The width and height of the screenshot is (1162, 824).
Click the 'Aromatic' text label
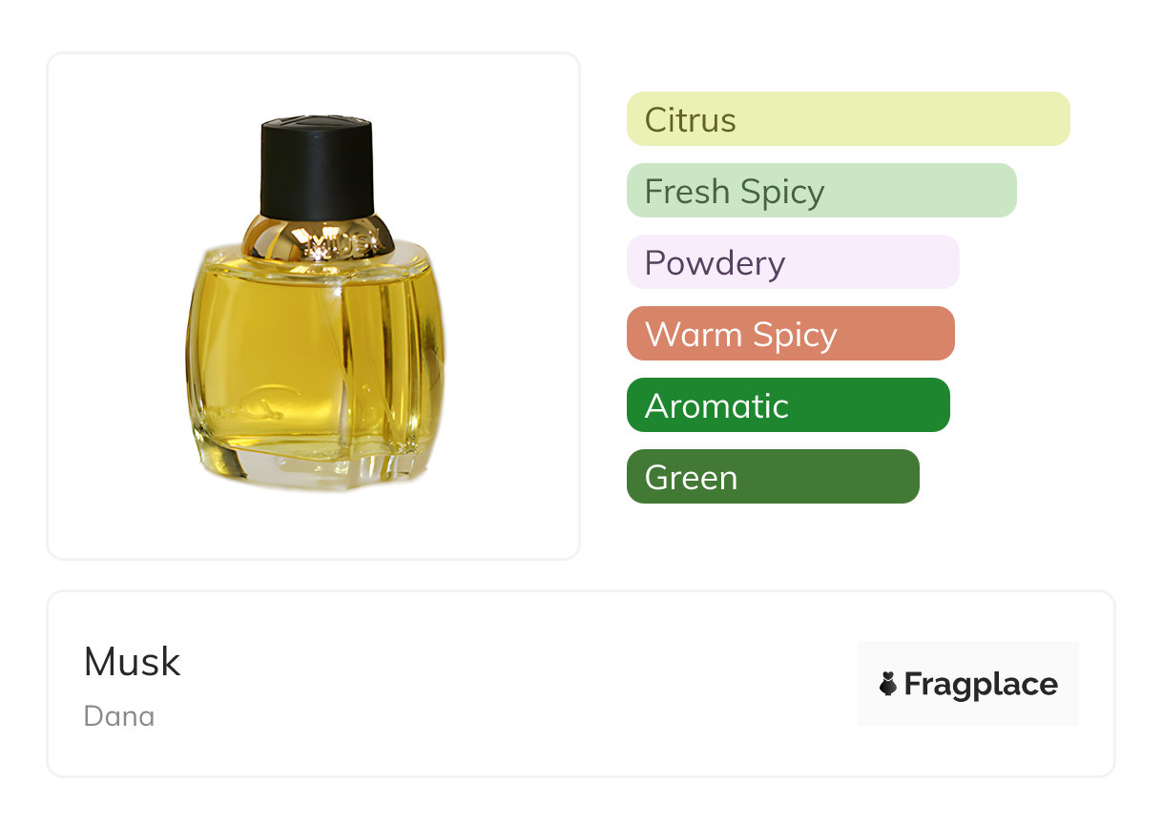click(716, 406)
